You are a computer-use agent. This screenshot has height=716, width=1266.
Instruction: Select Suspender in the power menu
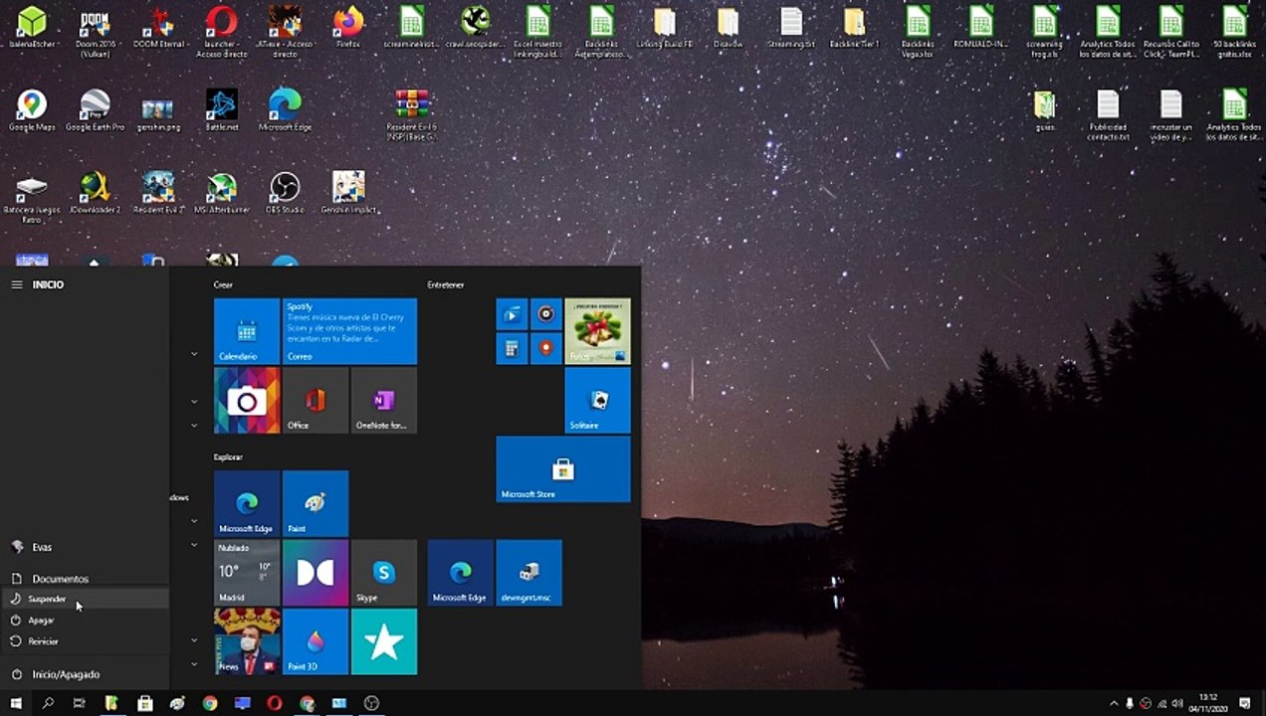[85, 599]
